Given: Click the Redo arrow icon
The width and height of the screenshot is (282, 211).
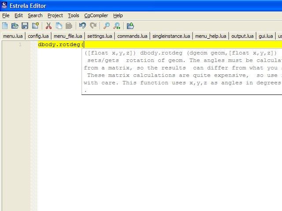Looking at the screenshot, I should [93, 26].
